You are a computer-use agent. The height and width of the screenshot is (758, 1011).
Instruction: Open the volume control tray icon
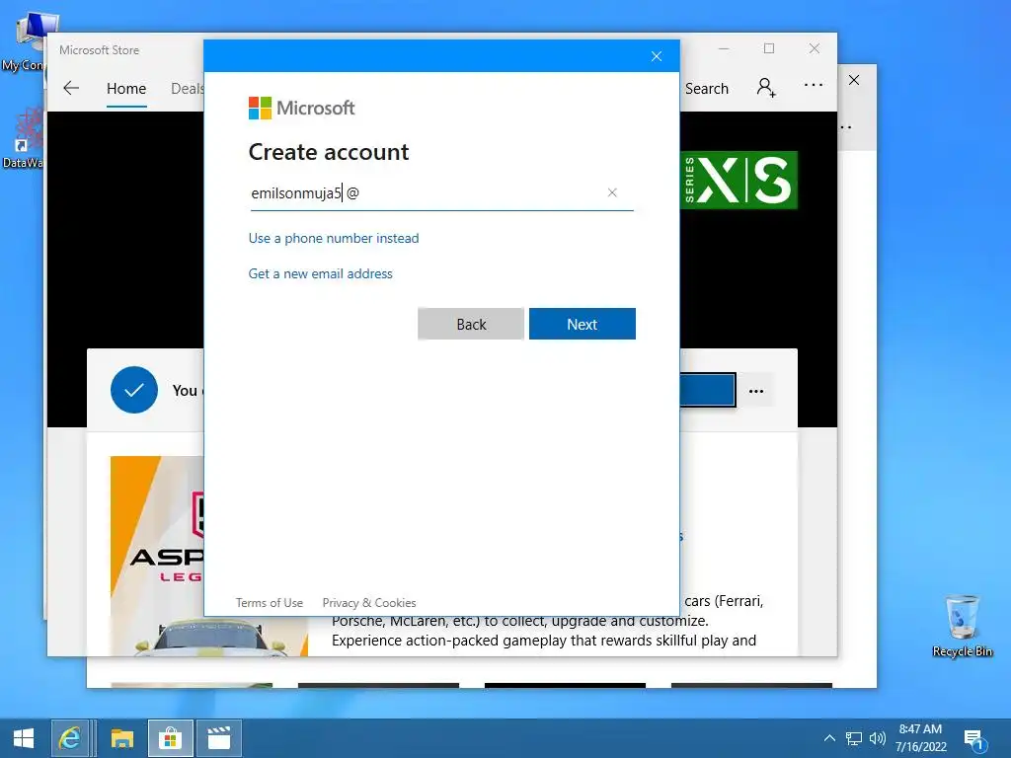click(877, 738)
